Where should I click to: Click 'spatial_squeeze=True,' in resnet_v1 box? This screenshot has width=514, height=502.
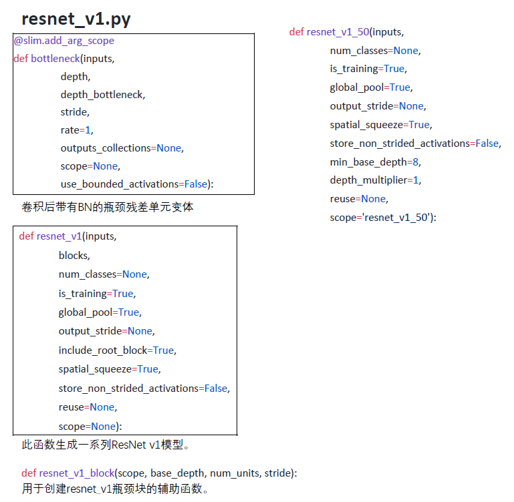[x=110, y=369]
